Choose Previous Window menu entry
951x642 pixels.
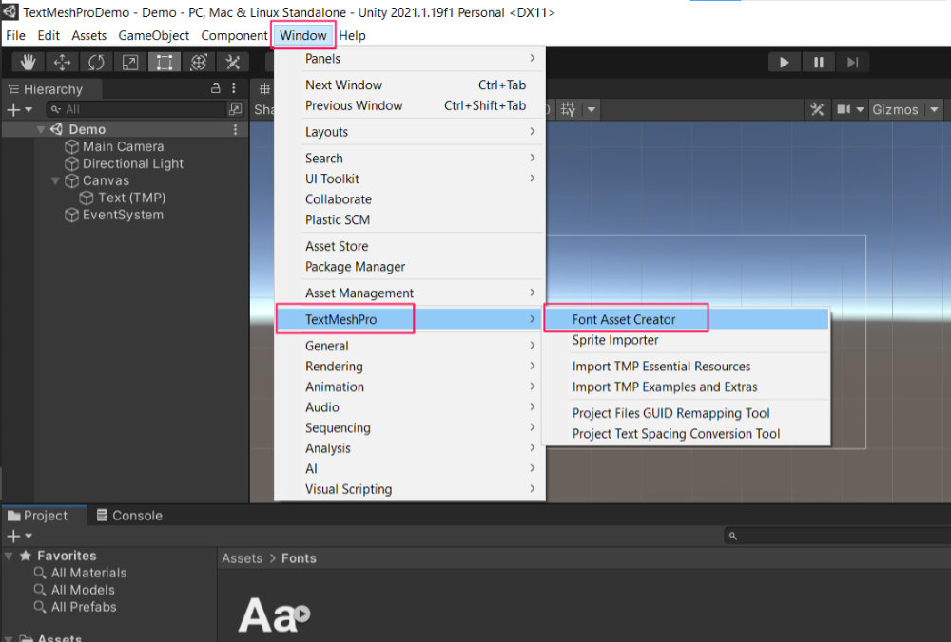(x=410, y=106)
